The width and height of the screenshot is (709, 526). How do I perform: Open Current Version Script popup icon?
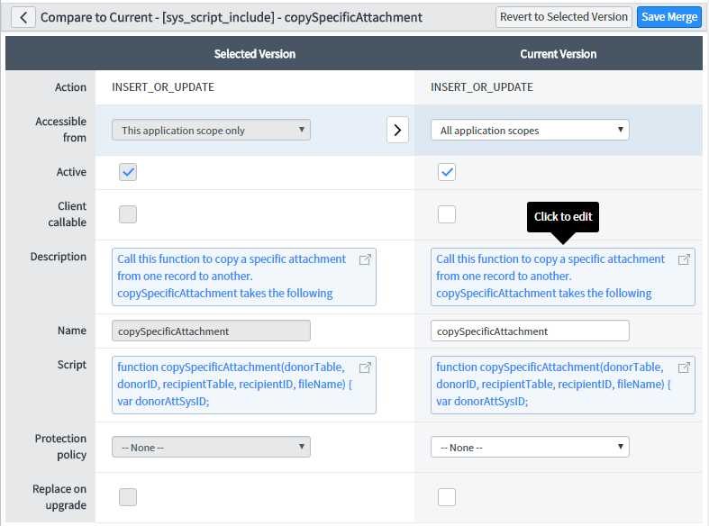click(684, 367)
